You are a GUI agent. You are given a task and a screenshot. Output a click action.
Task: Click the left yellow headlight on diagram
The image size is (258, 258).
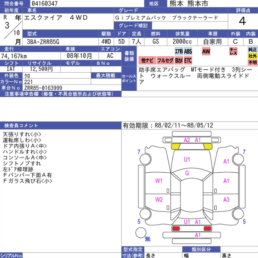(x=176, y=146)
